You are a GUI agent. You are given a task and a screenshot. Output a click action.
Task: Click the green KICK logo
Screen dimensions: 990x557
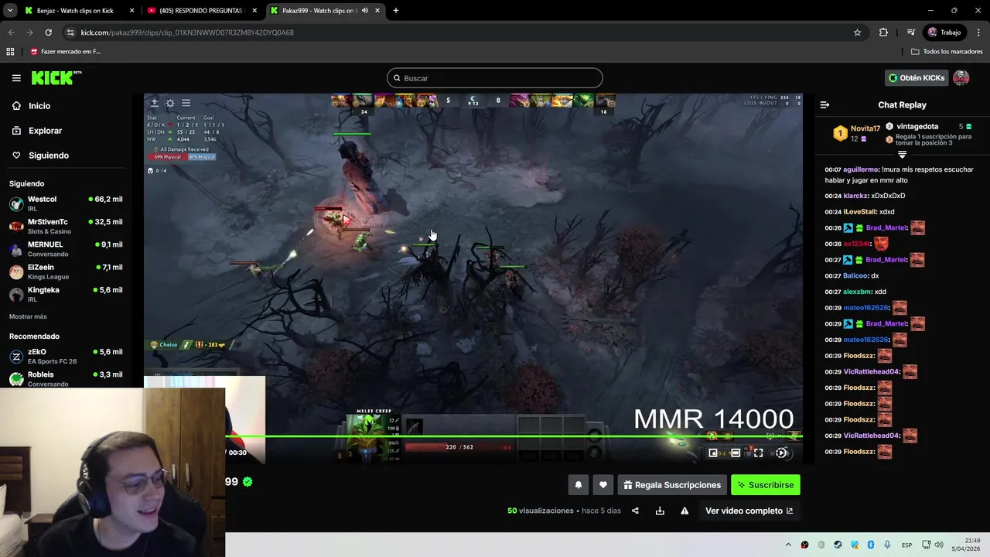[x=56, y=77]
